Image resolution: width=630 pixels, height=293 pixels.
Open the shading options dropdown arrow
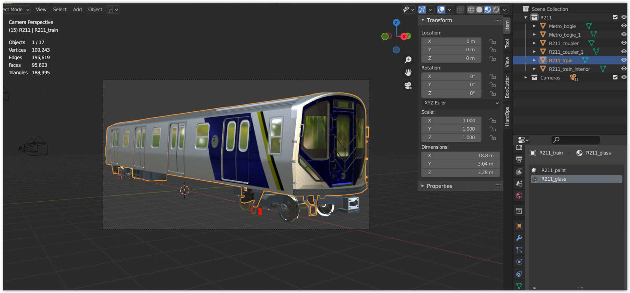pos(504,10)
